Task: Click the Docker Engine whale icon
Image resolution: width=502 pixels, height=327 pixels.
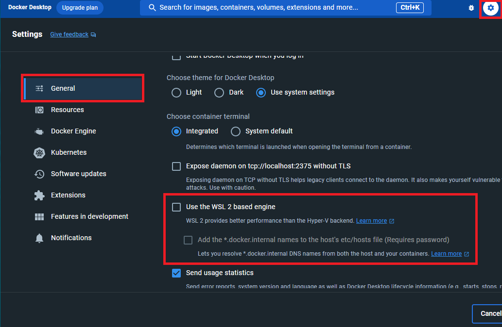Action: (x=39, y=131)
